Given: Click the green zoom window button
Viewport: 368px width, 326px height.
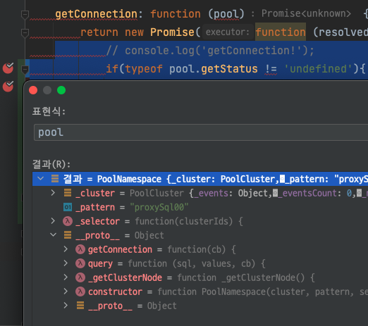Looking at the screenshot, I should [61, 90].
